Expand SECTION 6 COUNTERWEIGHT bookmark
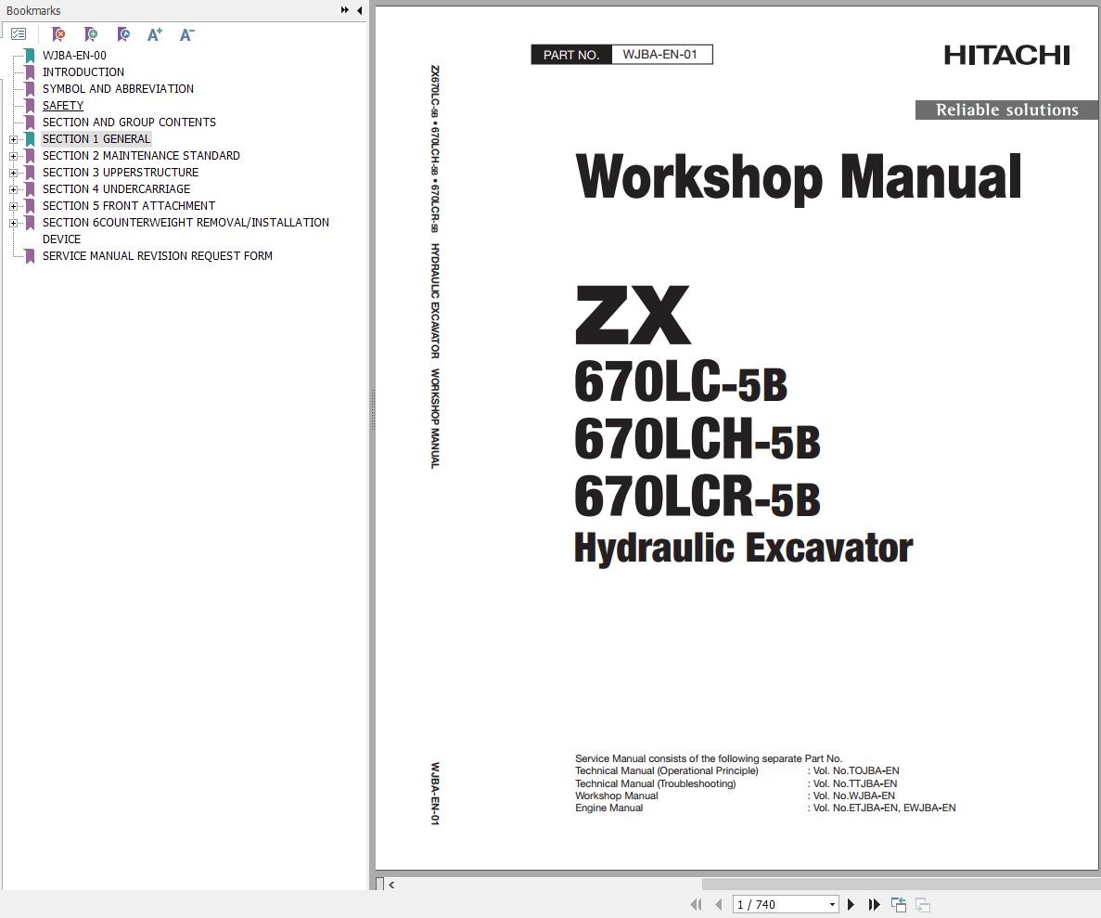The height and width of the screenshot is (918, 1101). 13,223
